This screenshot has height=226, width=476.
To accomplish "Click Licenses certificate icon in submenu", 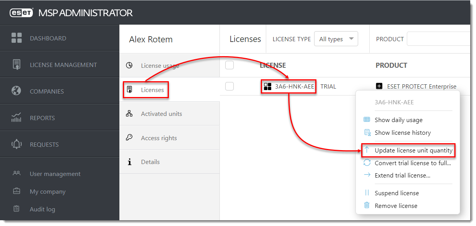I will (129, 90).
